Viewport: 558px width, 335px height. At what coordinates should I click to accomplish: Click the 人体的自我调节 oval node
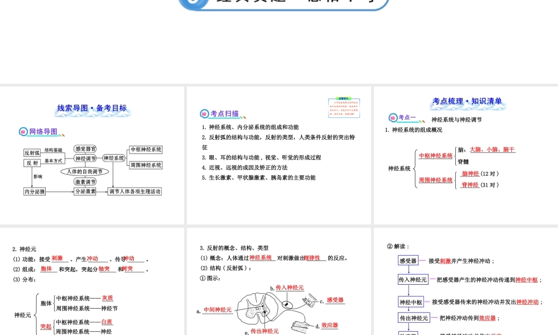coord(85,171)
